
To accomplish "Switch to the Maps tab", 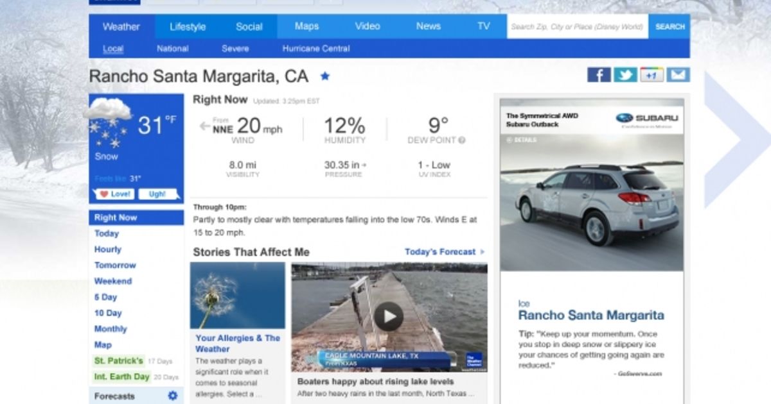I will [306, 26].
